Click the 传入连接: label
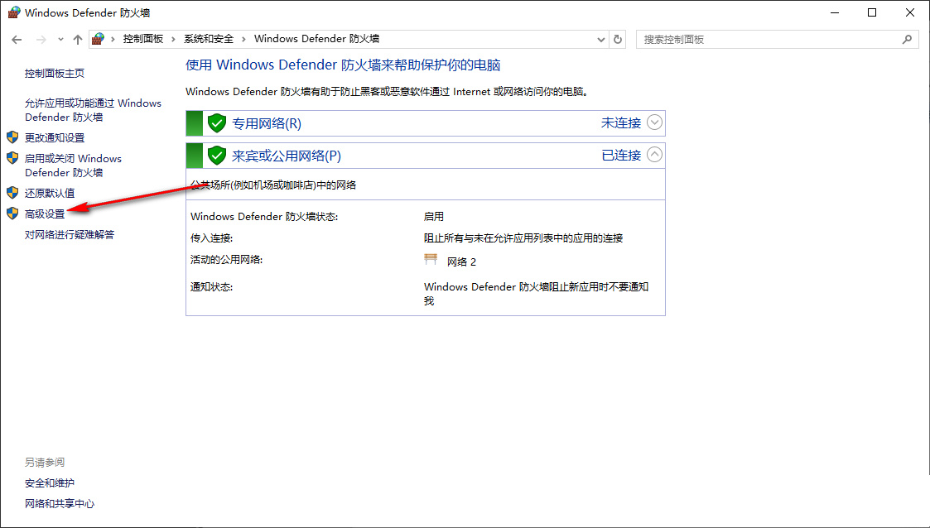 (x=211, y=238)
